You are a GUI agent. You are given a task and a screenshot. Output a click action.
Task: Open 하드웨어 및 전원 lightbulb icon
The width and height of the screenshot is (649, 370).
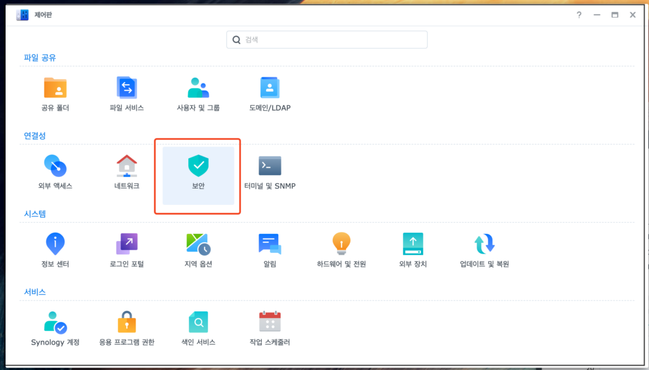point(342,244)
